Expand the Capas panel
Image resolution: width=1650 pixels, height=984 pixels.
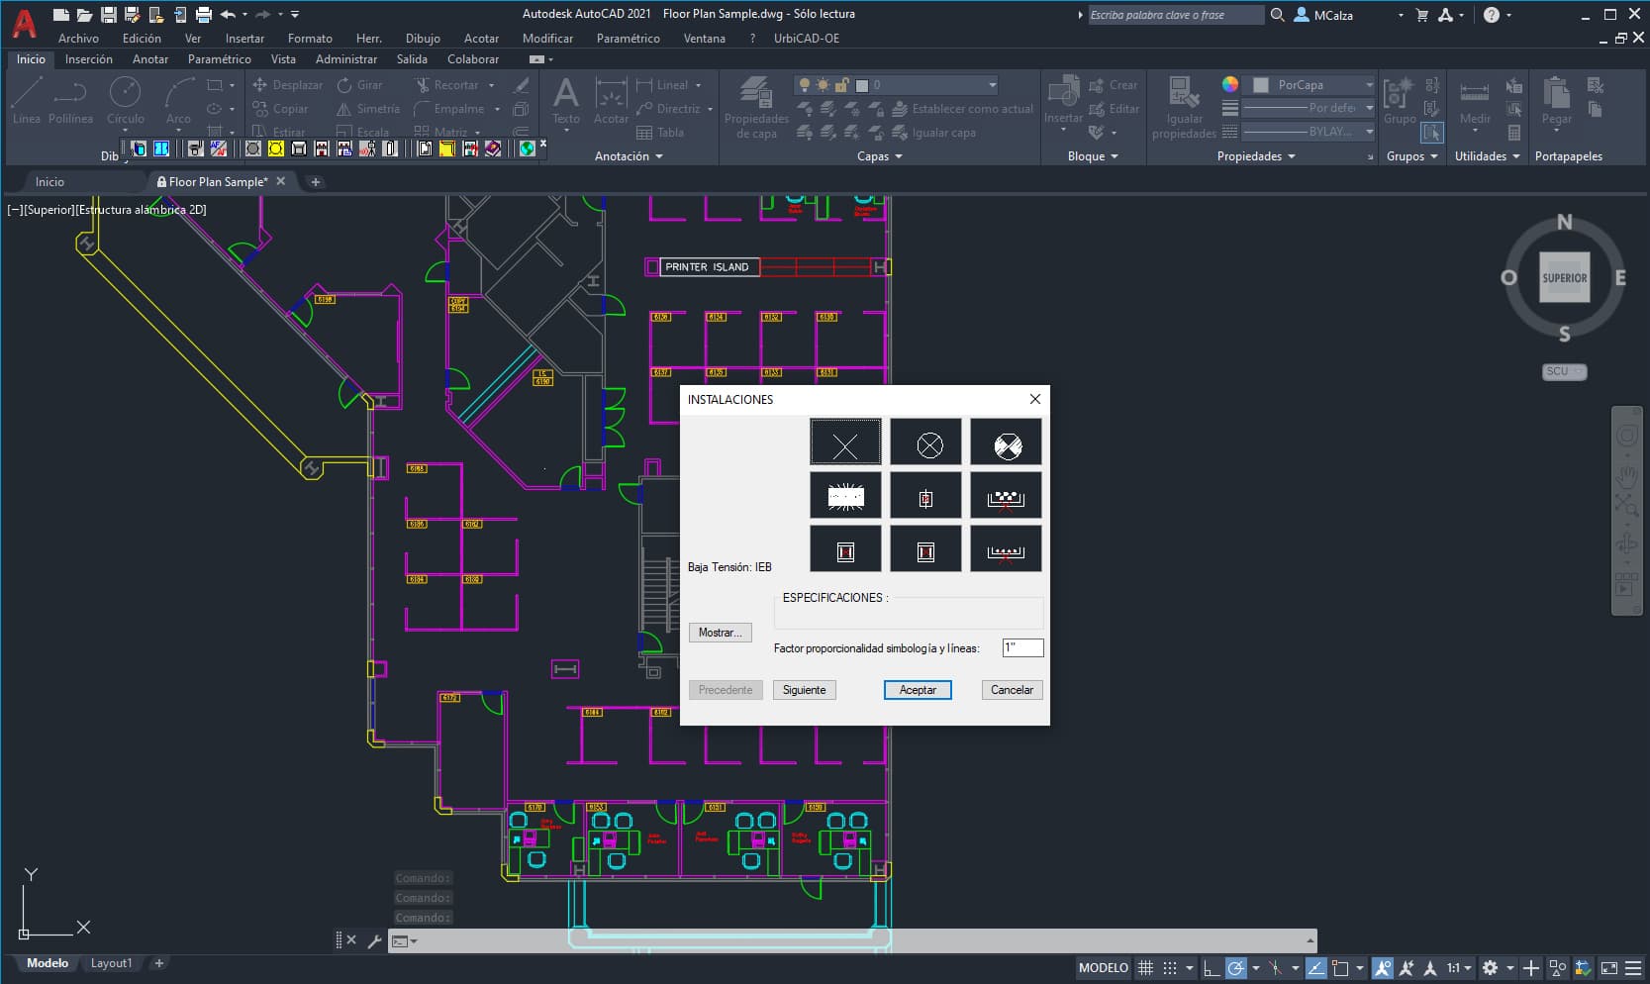[x=879, y=156]
